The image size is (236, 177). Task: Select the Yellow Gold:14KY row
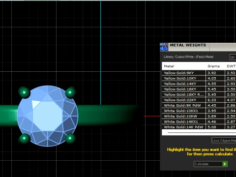coord(199,84)
